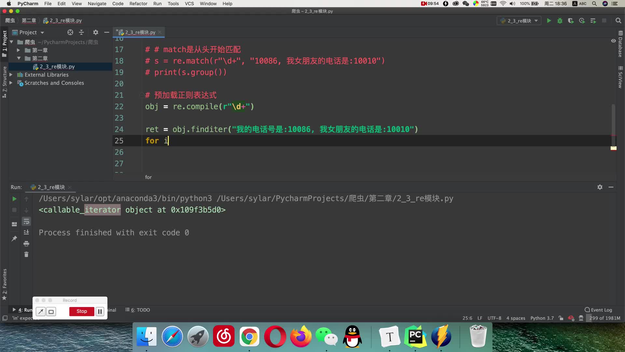This screenshot has height=352, width=625.
Task: Open Python 3.7 interpreter selector
Action: [542, 318]
